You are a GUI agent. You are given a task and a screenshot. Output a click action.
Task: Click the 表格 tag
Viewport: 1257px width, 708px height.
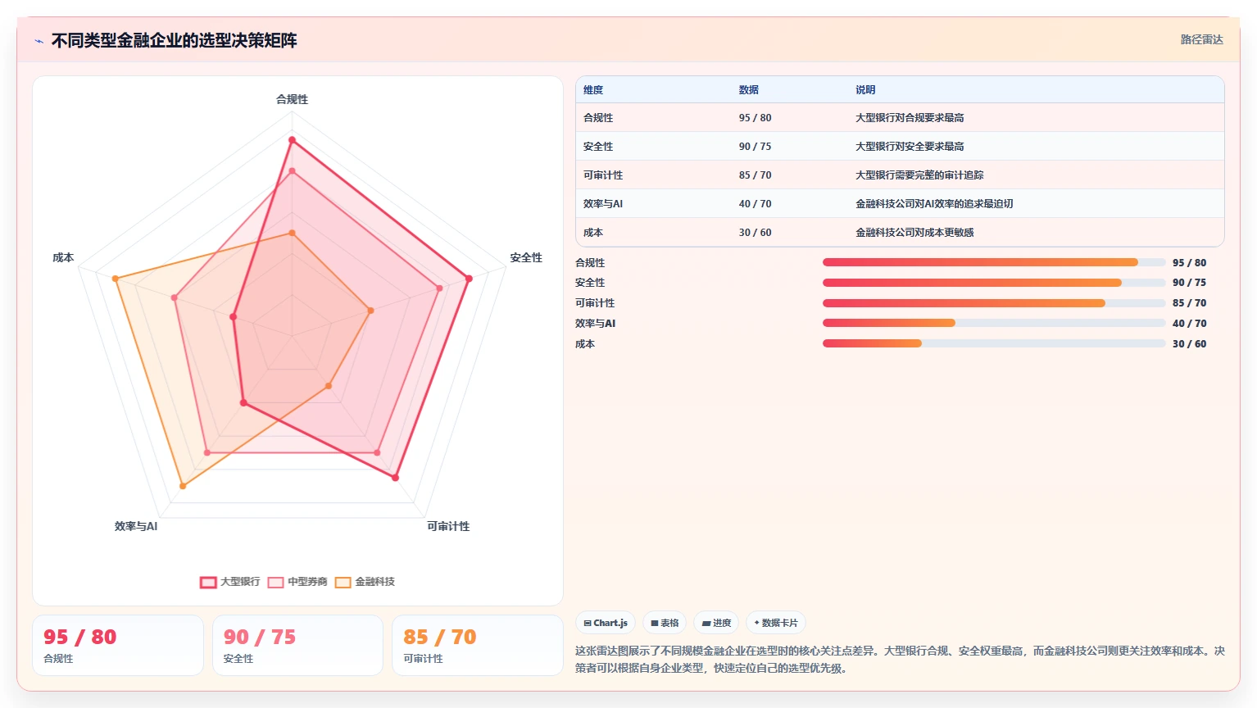click(665, 623)
